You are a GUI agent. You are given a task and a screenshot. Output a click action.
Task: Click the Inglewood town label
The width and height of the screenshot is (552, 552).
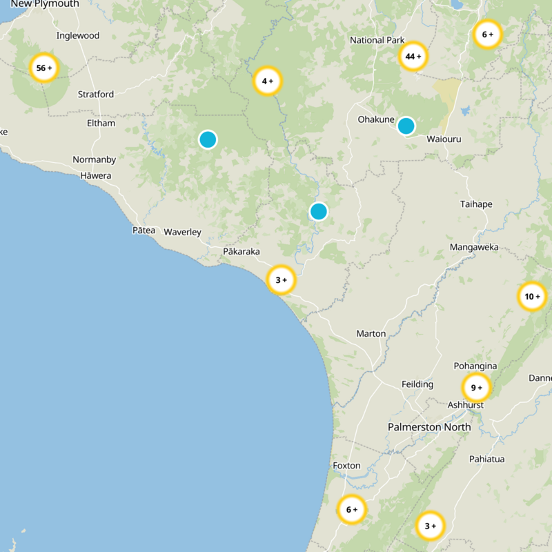pos(78,36)
